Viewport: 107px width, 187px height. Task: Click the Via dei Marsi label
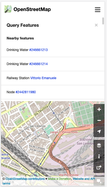36,138
